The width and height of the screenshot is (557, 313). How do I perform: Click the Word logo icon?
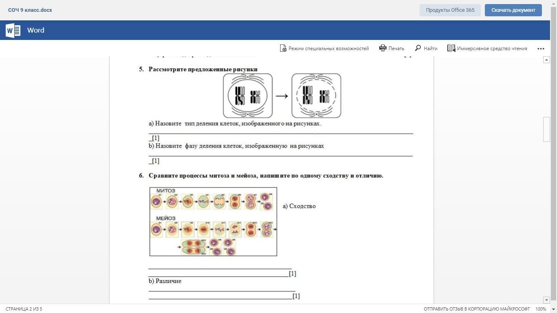pyautogui.click(x=13, y=30)
